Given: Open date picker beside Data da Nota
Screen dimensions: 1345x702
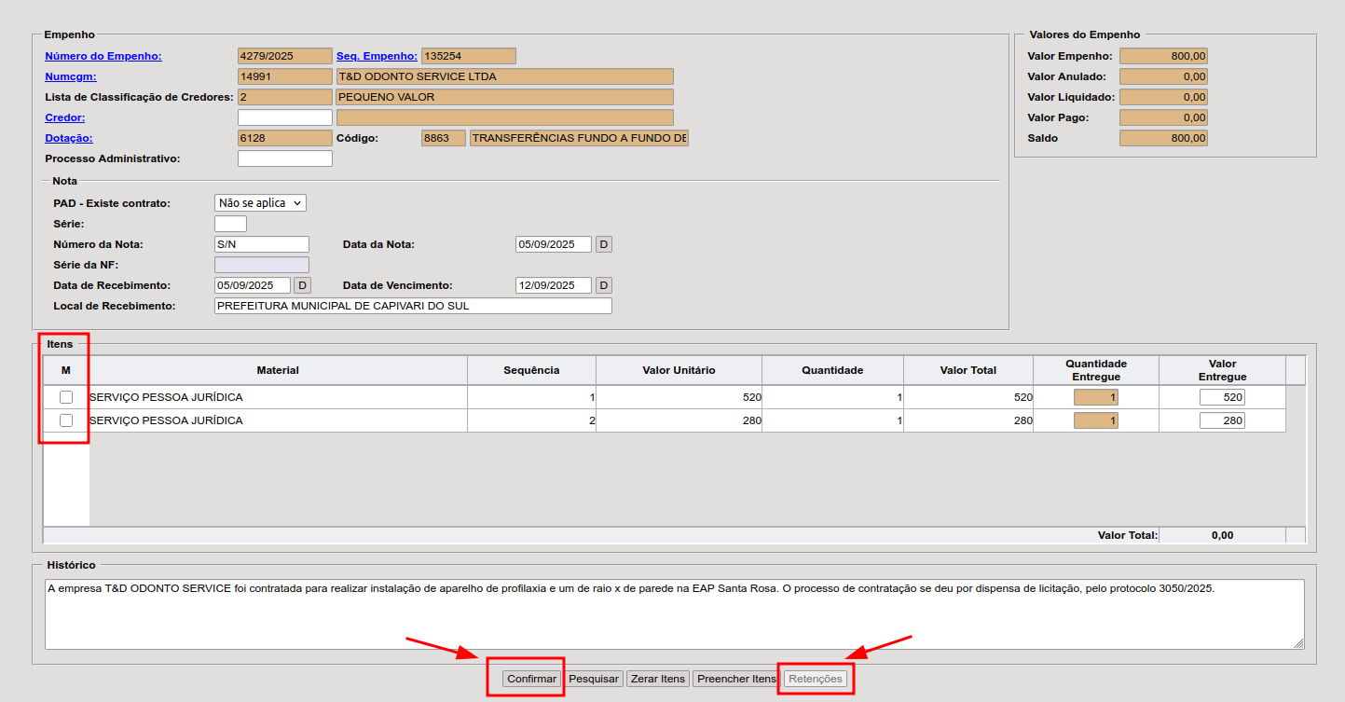Looking at the screenshot, I should 603,244.
